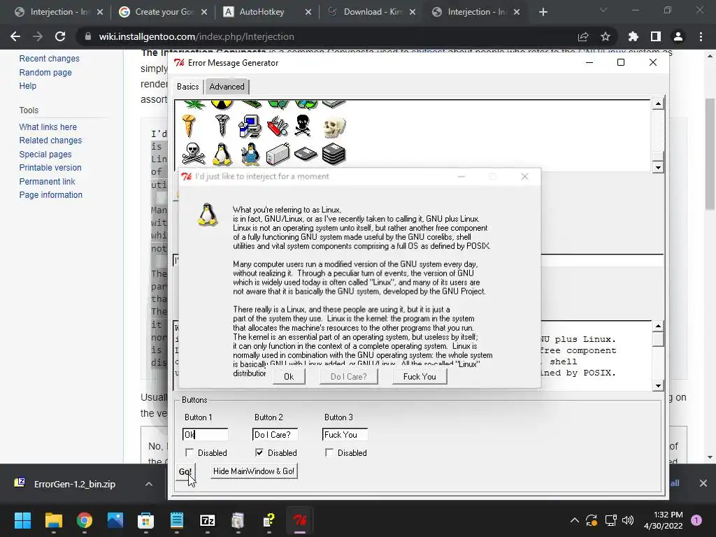Select the gray steel screw icon

pos(222,126)
